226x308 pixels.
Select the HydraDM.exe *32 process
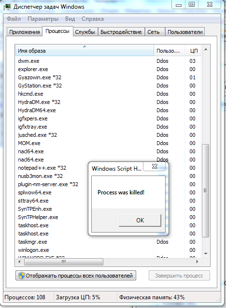[108, 102]
